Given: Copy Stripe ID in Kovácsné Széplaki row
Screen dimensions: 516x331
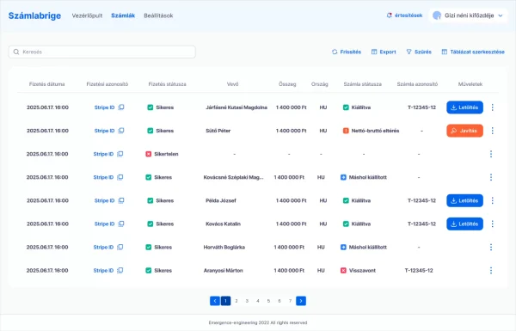Looking at the screenshot, I should click(x=120, y=177).
